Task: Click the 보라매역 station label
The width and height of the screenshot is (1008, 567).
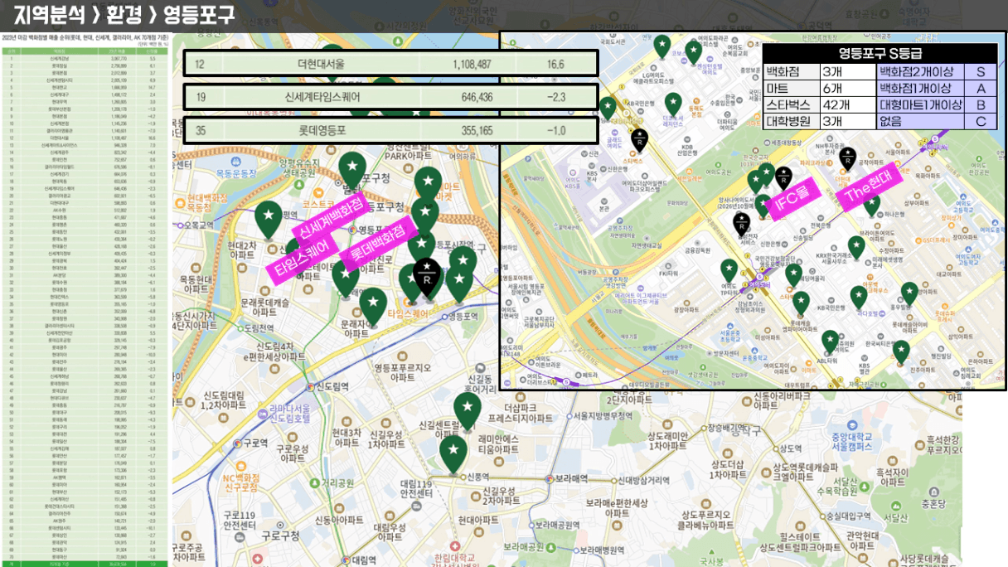Action: coord(571,478)
